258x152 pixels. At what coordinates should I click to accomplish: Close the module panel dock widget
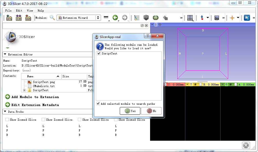coord(146,25)
